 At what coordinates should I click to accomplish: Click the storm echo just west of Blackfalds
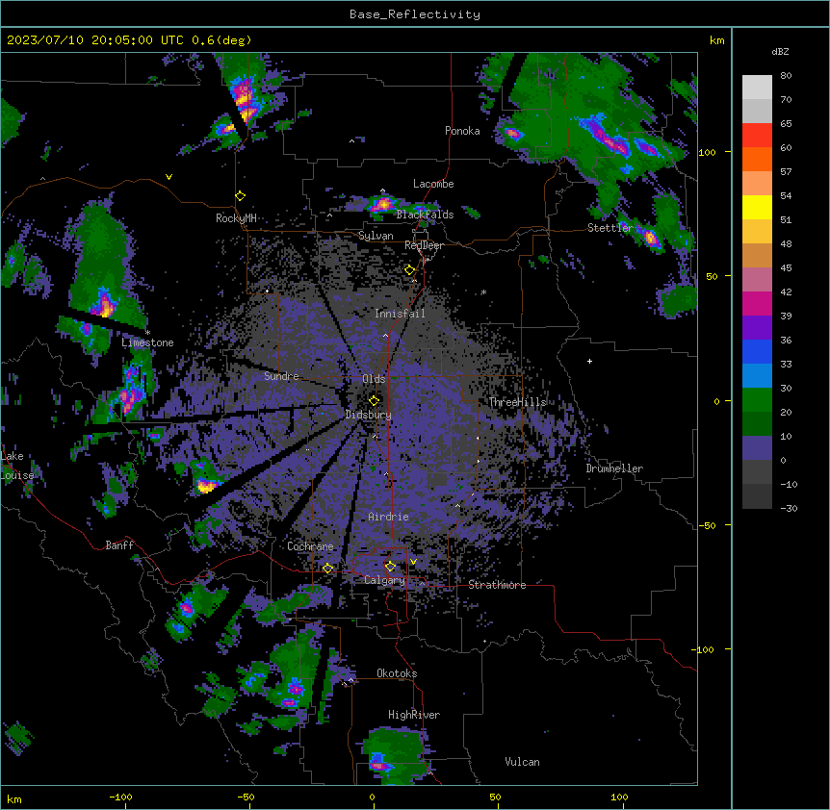(382, 204)
